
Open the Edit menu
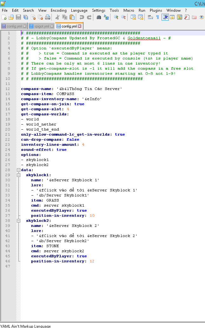[x=15, y=10]
